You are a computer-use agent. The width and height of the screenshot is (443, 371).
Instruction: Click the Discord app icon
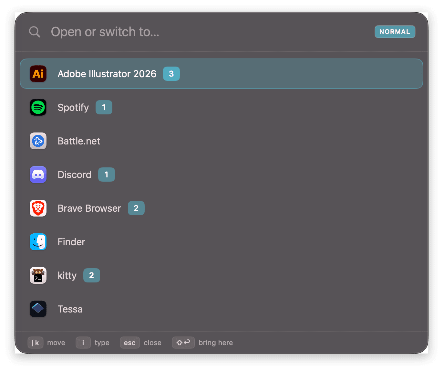[x=38, y=175]
